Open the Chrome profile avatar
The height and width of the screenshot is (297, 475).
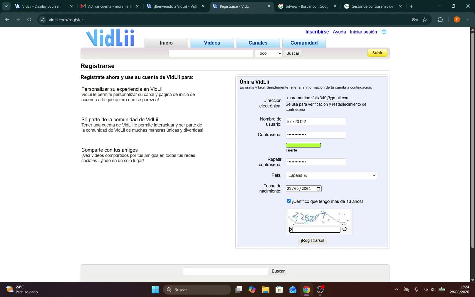(457, 20)
